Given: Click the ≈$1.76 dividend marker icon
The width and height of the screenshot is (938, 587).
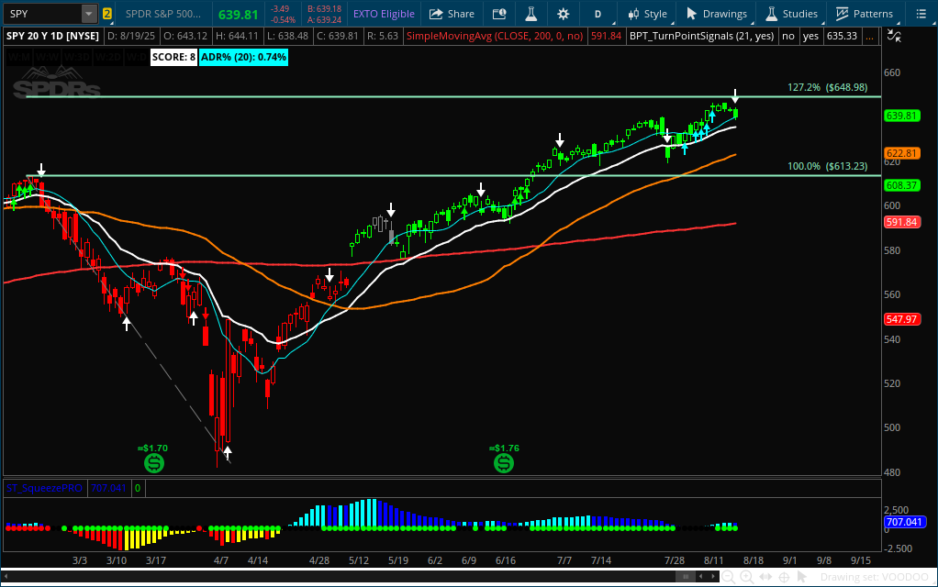Looking at the screenshot, I should coord(504,462).
